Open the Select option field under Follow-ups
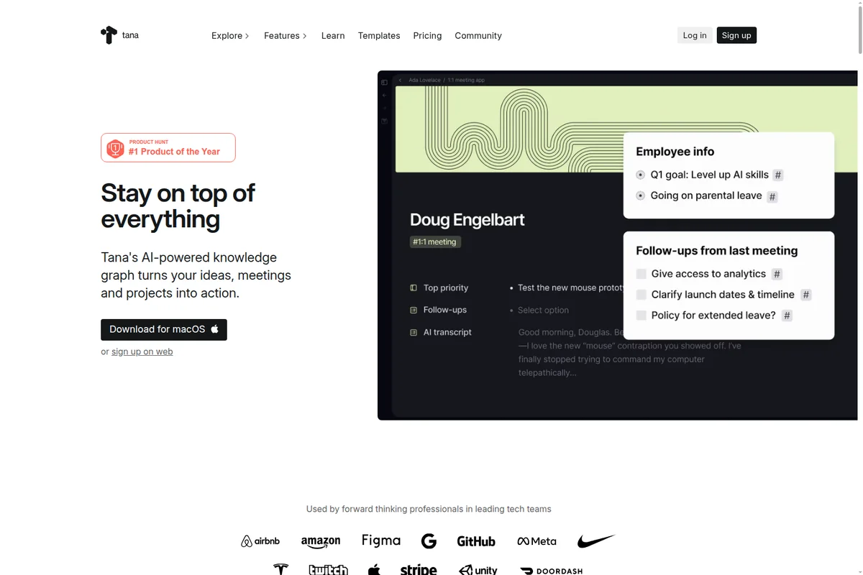 543,310
